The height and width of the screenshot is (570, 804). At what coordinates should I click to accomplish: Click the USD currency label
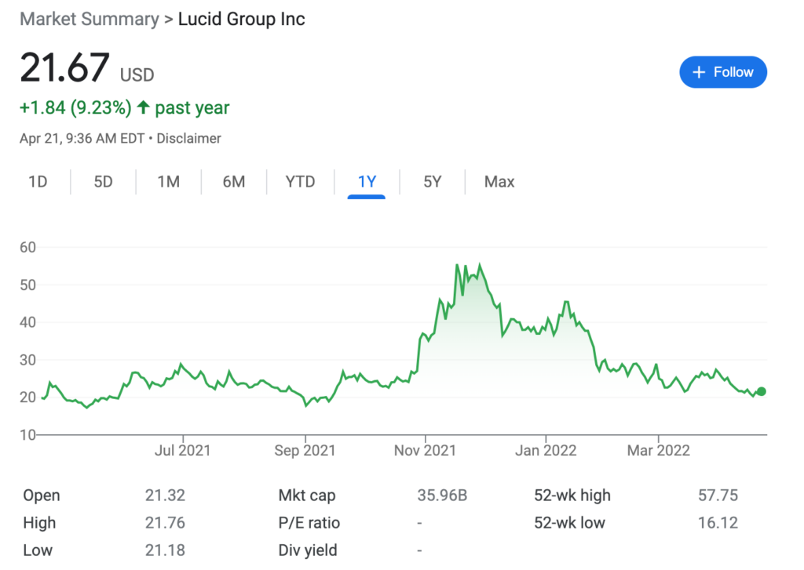[137, 75]
